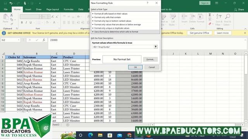Click Cancel in New Formatting Rule dialog
Screen dimensions: 248x139
[x=152, y=67]
